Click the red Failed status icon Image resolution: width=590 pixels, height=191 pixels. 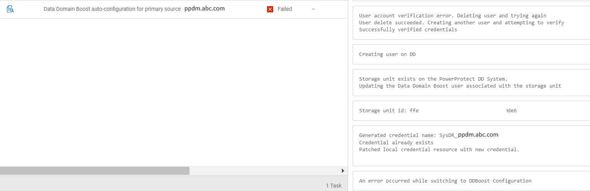click(x=270, y=9)
